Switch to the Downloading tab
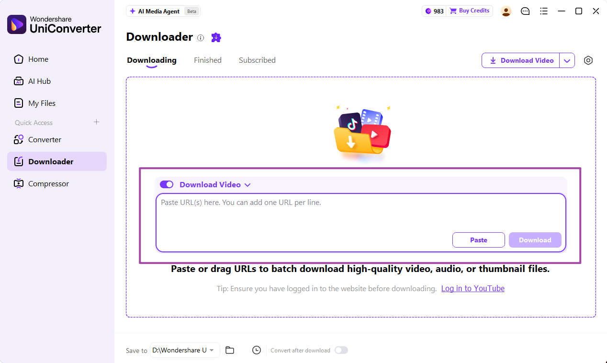The width and height of the screenshot is (607, 363). coord(152,60)
